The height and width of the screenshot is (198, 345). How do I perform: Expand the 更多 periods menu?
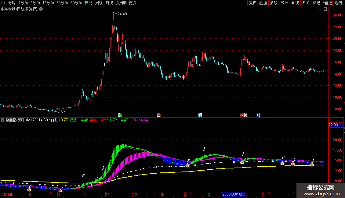coord(134,3)
